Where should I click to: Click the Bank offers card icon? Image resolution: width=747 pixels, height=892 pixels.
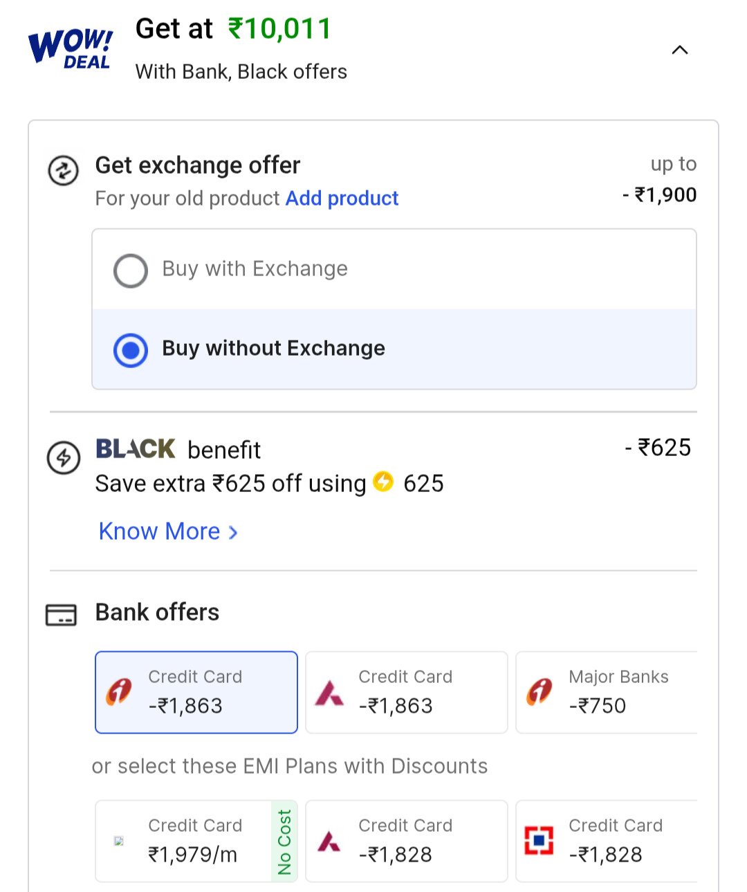pyautogui.click(x=61, y=615)
